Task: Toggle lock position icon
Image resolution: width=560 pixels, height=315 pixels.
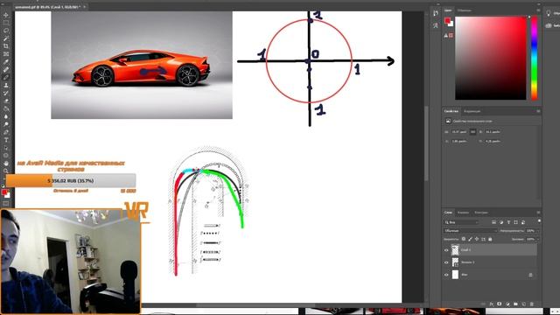Action: pyautogui.click(x=477, y=239)
